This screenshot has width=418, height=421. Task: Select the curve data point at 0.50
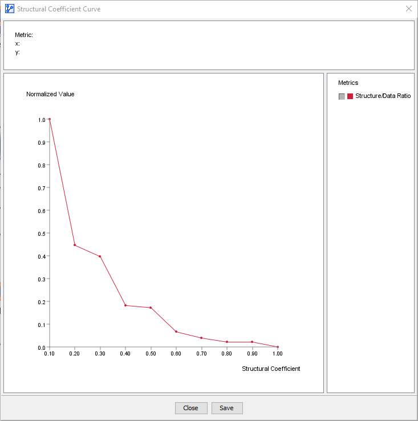(x=151, y=308)
